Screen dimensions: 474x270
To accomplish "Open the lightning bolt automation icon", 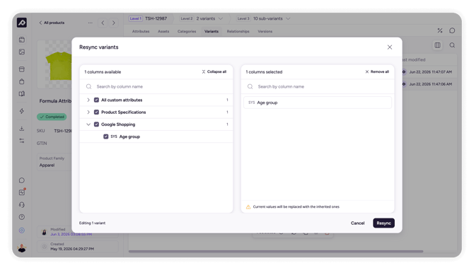I will tap(22, 111).
